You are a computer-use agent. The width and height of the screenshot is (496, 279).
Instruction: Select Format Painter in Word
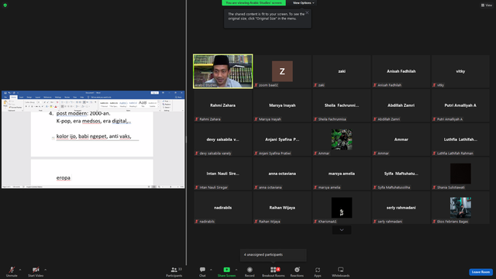tap(15, 108)
